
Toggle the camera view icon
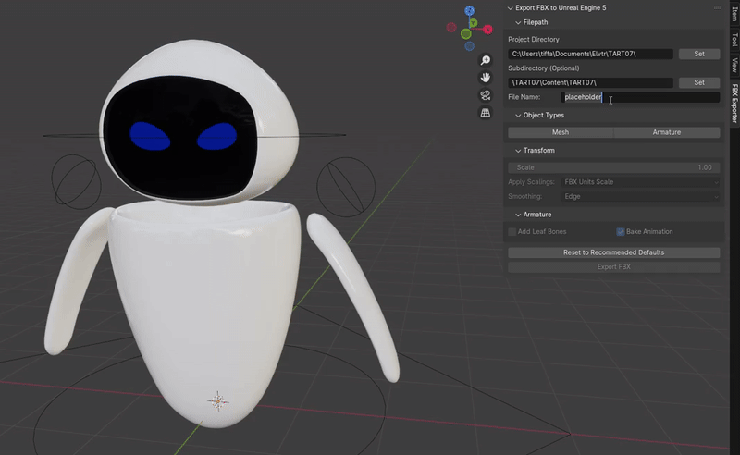[x=485, y=95]
